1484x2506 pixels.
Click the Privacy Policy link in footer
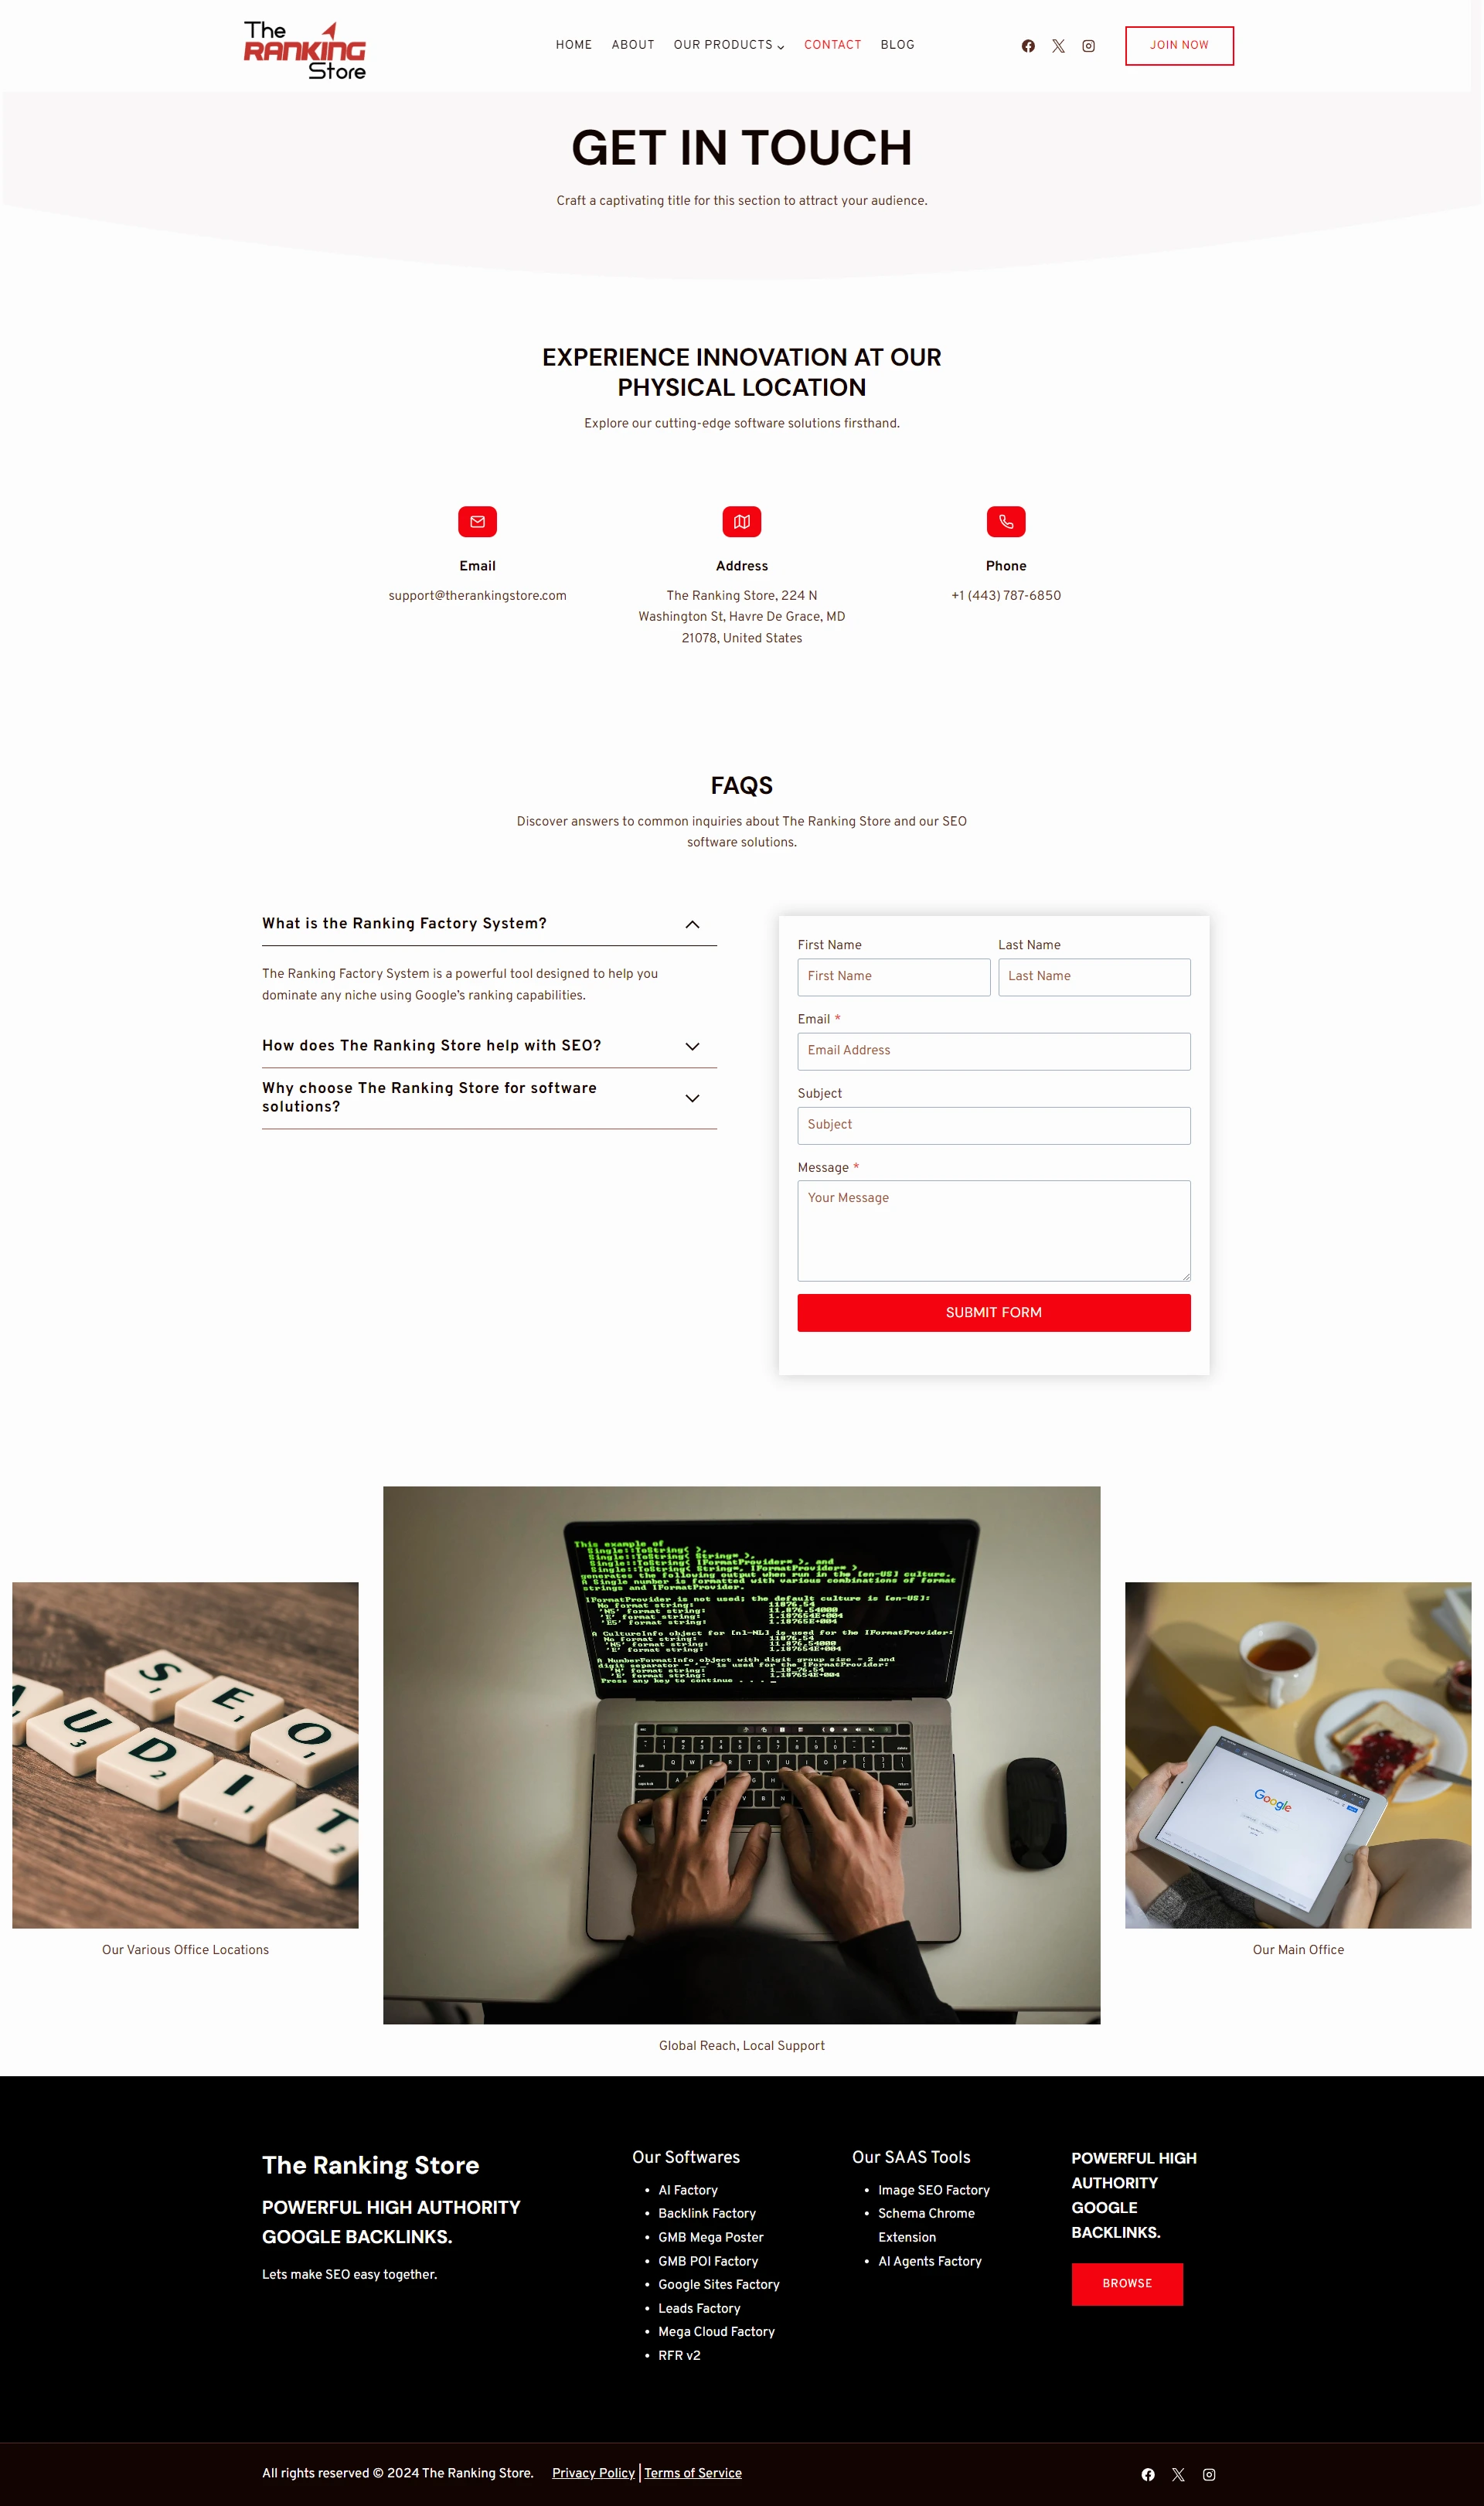click(x=594, y=2473)
